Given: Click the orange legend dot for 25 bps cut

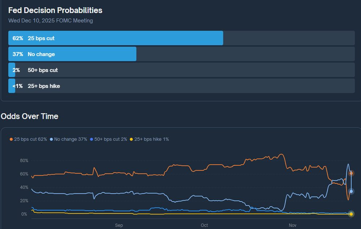Looking at the screenshot, I should point(10,139).
